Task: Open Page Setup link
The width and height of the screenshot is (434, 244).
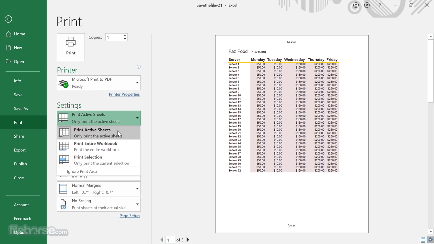Action: [x=130, y=216]
